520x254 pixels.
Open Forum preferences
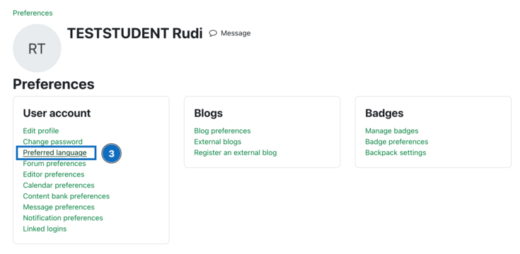[54, 164]
